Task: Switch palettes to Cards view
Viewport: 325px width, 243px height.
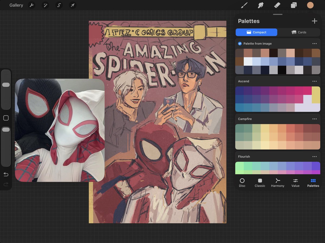Action: click(x=299, y=32)
